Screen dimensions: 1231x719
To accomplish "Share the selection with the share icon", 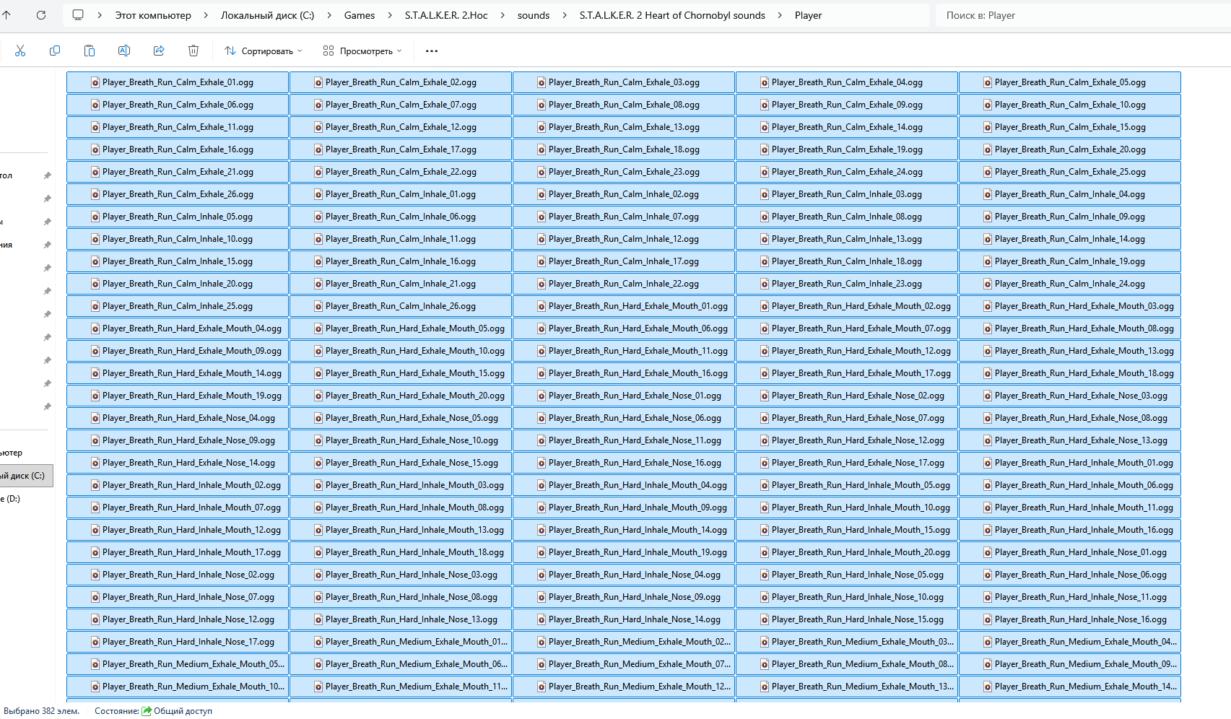I will click(159, 51).
